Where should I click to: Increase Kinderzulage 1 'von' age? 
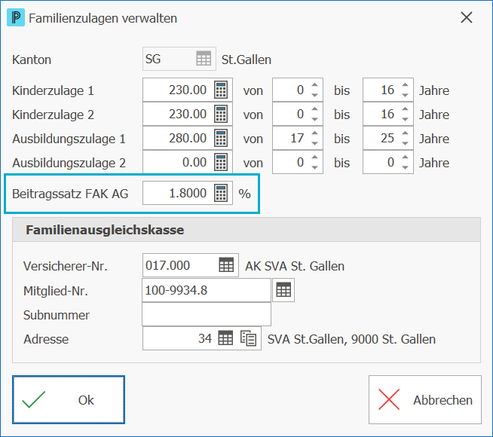[315, 85]
